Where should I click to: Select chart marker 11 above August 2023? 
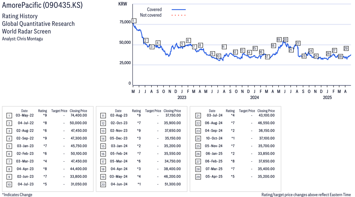[224, 47]
